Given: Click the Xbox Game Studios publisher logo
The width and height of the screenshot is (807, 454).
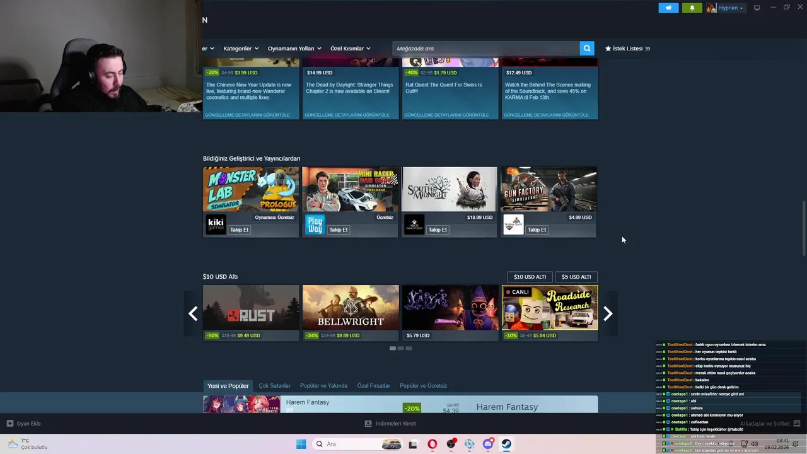Looking at the screenshot, I should point(414,224).
